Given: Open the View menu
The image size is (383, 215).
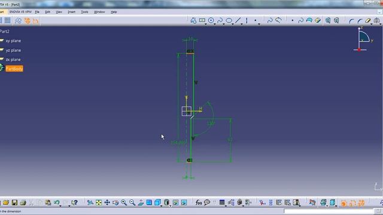Looking at the screenshot, I should pos(59,12).
